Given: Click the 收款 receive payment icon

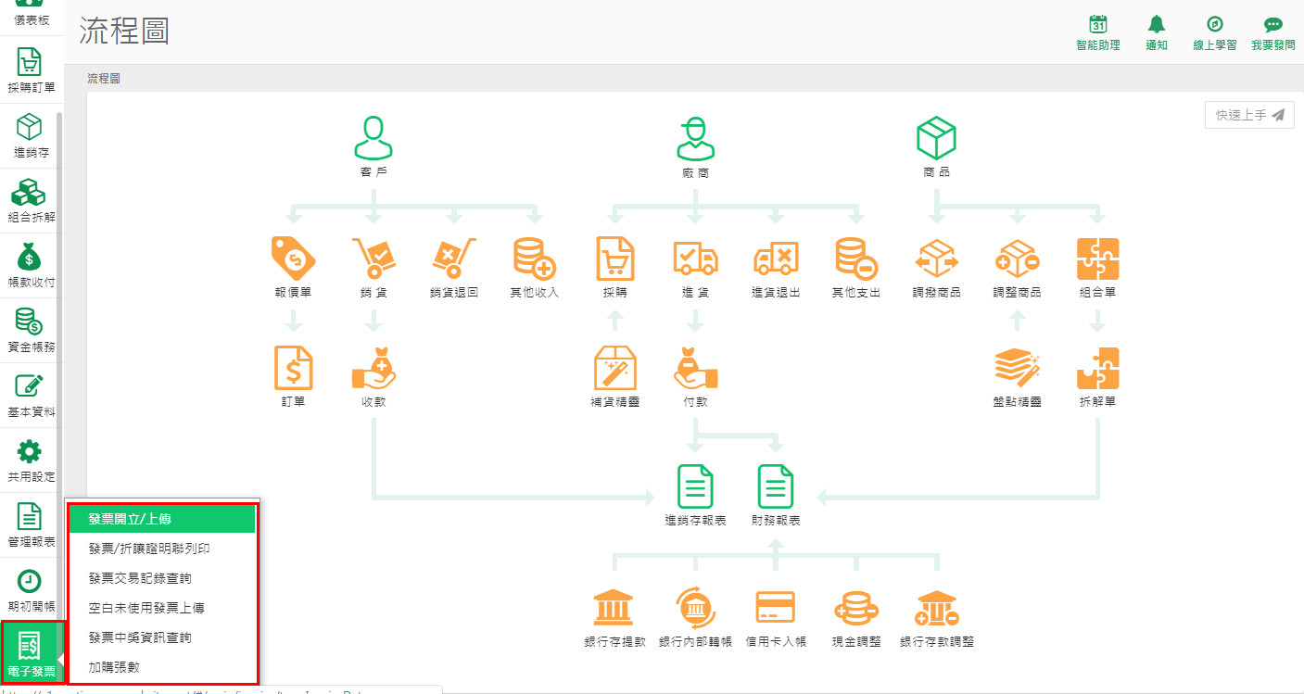Looking at the screenshot, I should (373, 368).
